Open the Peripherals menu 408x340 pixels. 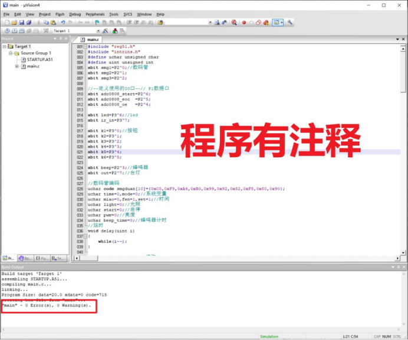click(95, 14)
